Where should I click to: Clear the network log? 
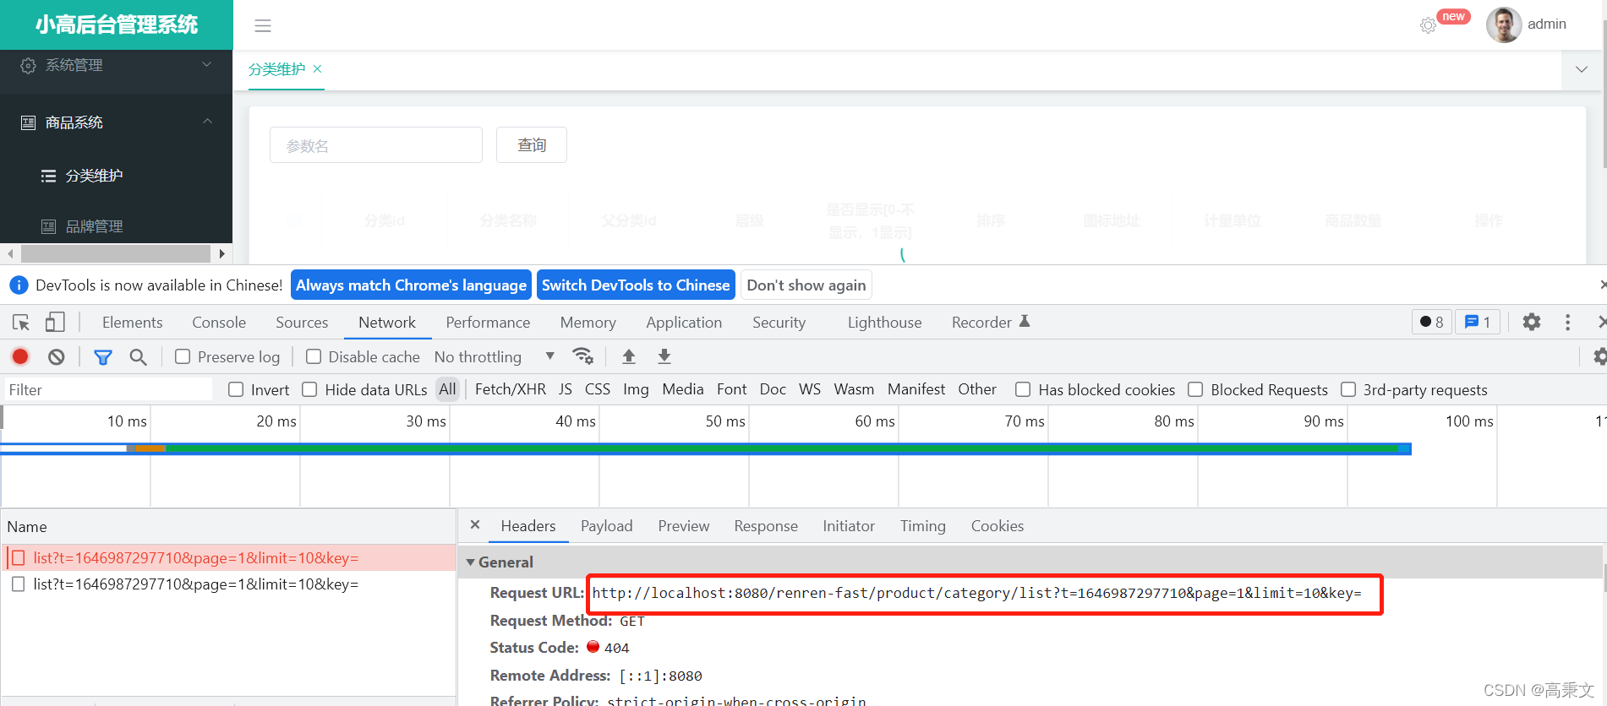57,356
